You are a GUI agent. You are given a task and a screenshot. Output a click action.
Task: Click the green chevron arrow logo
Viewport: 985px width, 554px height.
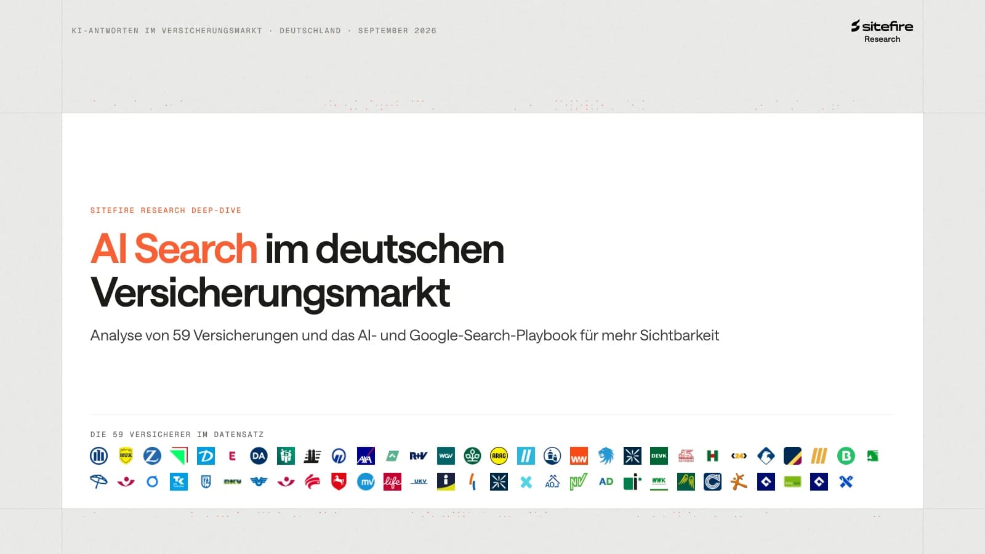pos(392,456)
